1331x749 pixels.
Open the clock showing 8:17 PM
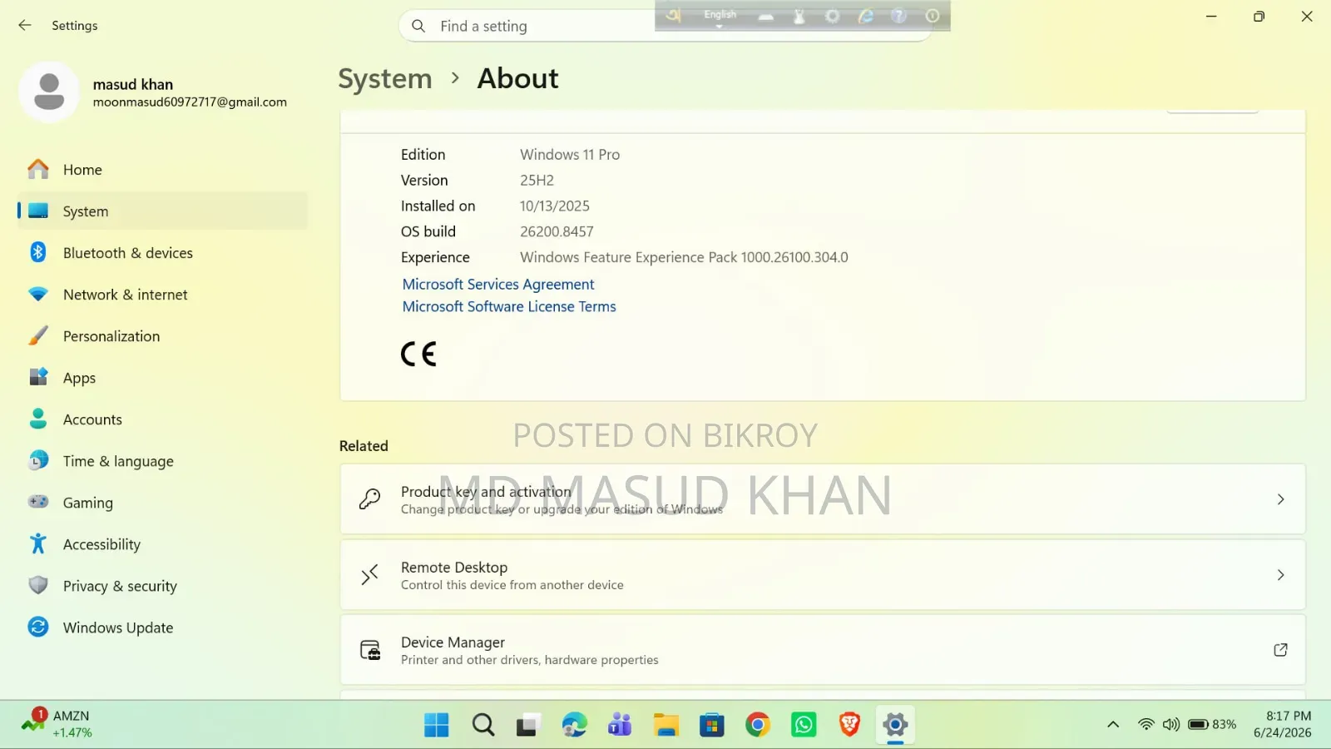point(1283,725)
